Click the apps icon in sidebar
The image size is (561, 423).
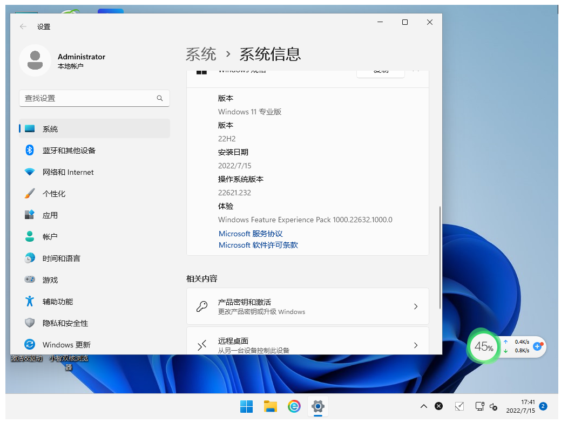(30, 215)
